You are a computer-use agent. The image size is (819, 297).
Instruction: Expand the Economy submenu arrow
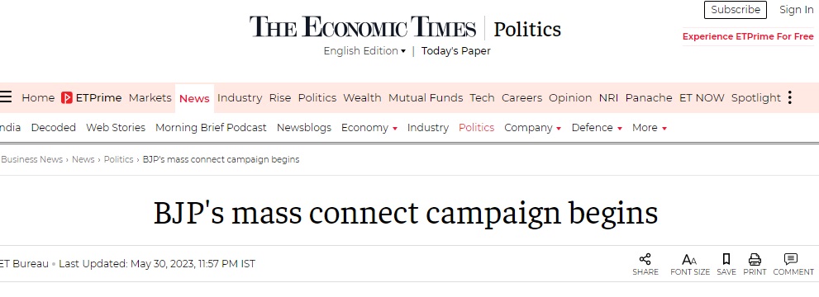(395, 129)
